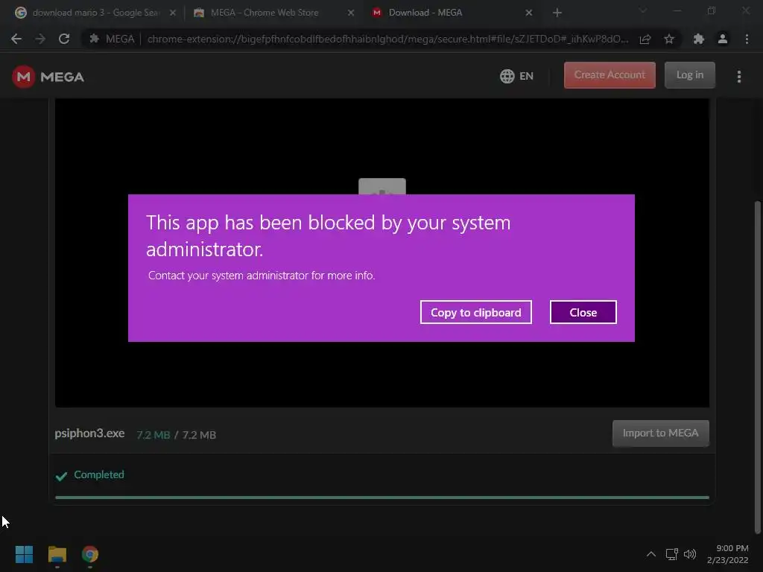Click the page vertical scrollbar
Viewport: 763px width, 572px height.
757,367
